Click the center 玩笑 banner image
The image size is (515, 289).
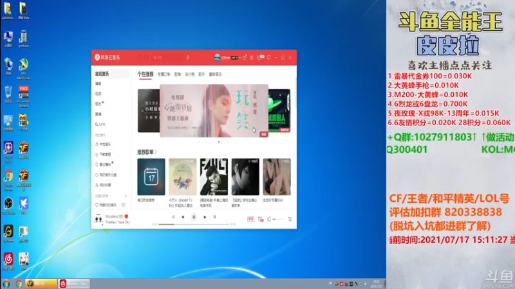(x=214, y=110)
